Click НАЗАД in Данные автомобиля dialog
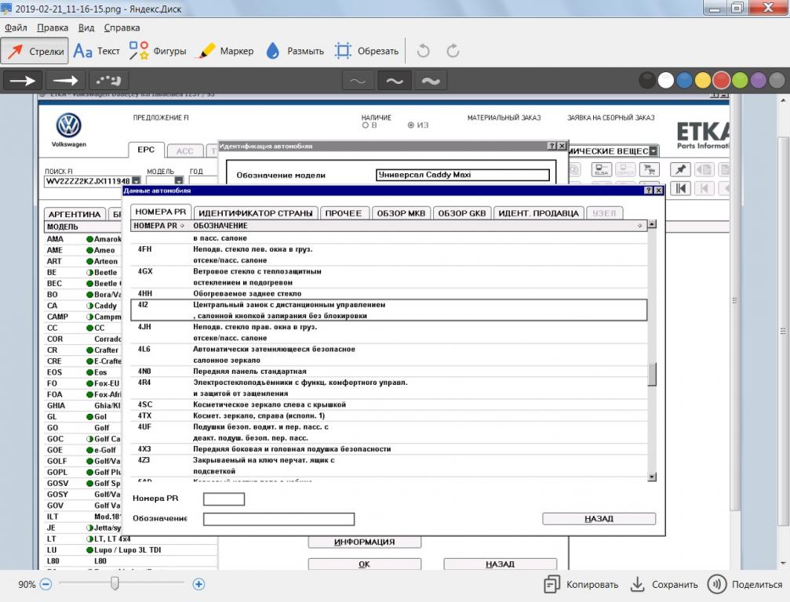 pos(599,519)
